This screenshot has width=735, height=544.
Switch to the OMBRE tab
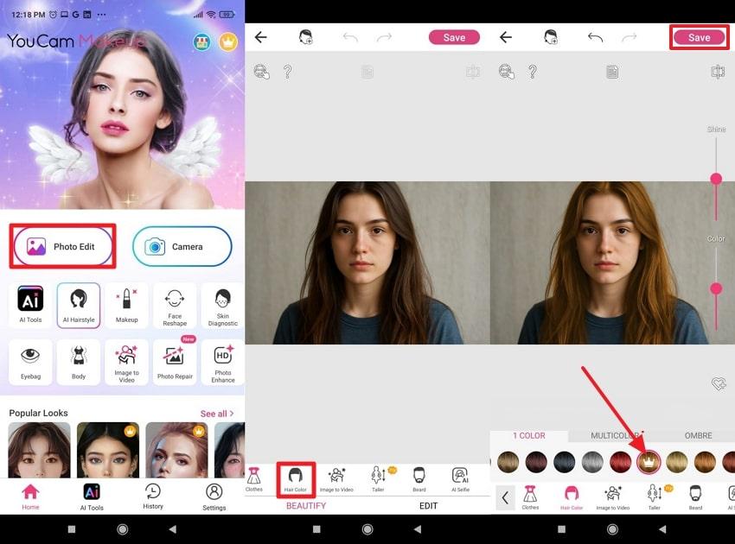tap(698, 435)
